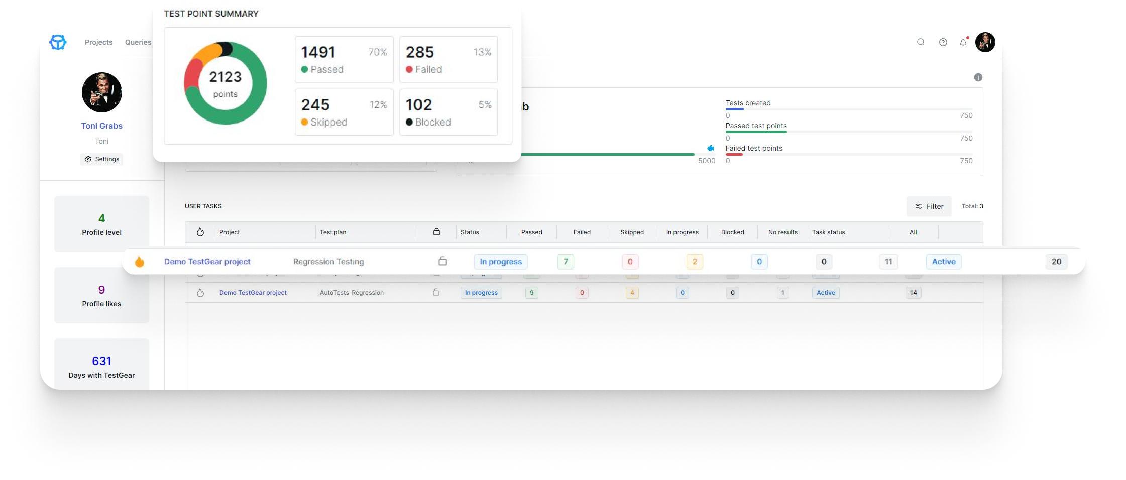Screen dimensions: 1126x480
Task: Open the search icon in header
Action: tap(921, 42)
